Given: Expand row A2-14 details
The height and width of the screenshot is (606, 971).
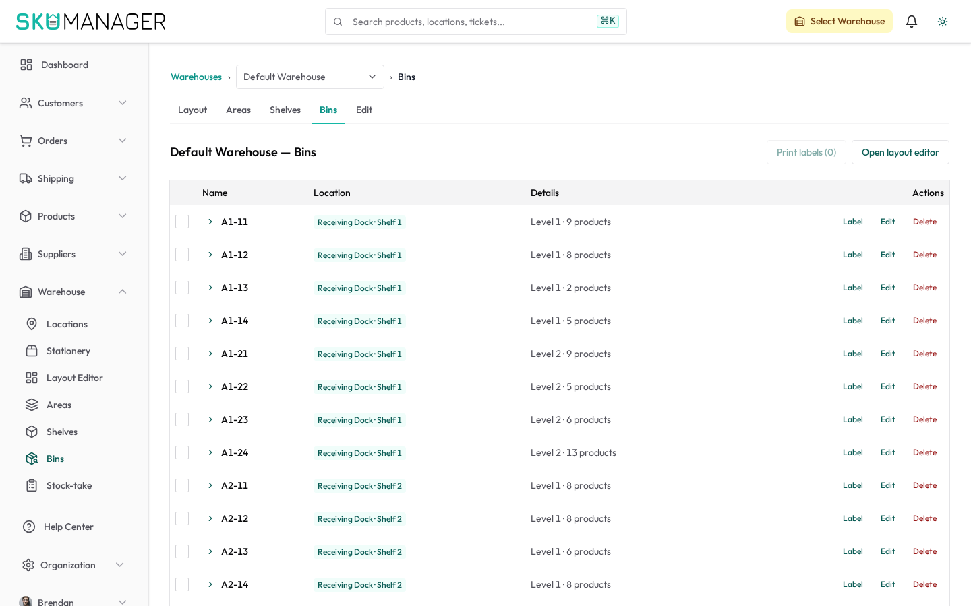Looking at the screenshot, I should 210,584.
